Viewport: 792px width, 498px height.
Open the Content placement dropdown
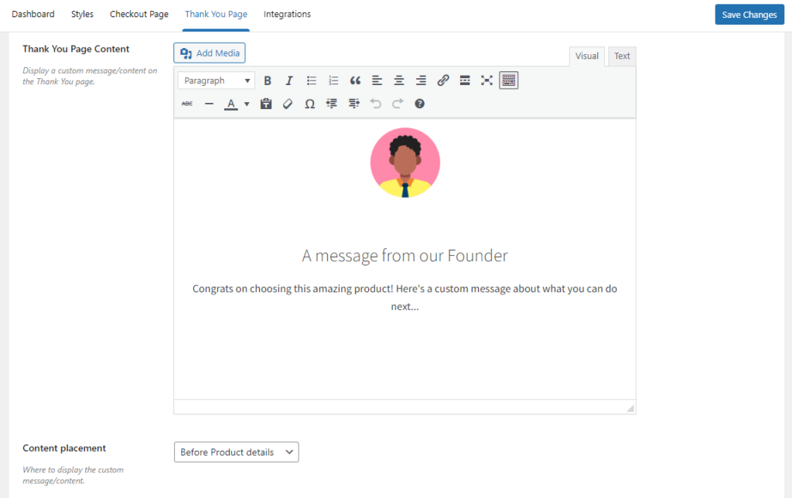(236, 452)
